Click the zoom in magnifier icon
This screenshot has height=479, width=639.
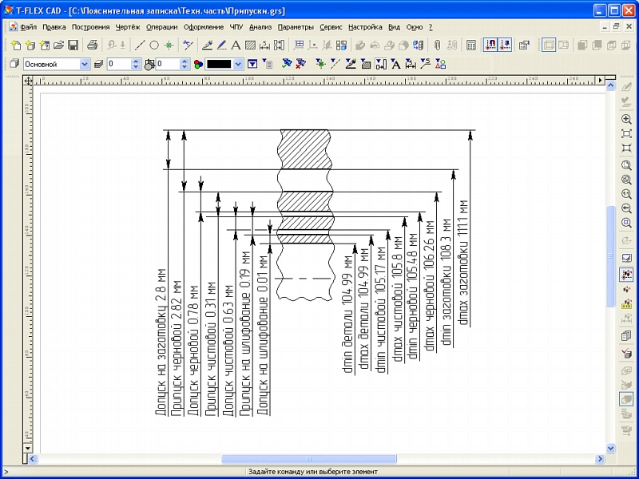[x=626, y=119]
